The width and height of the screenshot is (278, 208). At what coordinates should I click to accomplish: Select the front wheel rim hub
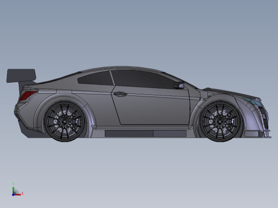click(x=220, y=122)
